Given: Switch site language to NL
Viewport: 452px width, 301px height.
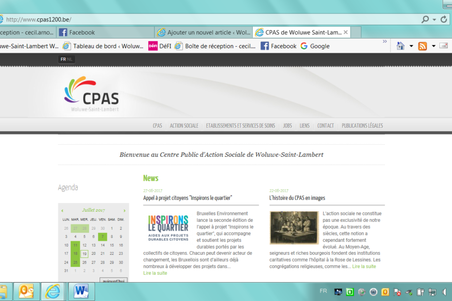Looking at the screenshot, I should point(70,59).
